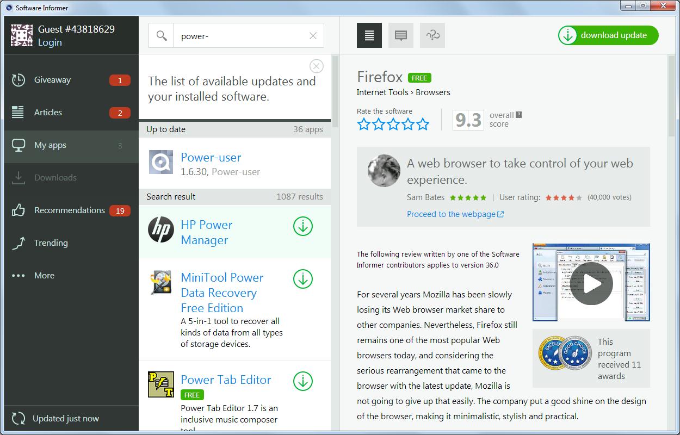
Task: Open the Articles section icon
Action: coord(18,112)
